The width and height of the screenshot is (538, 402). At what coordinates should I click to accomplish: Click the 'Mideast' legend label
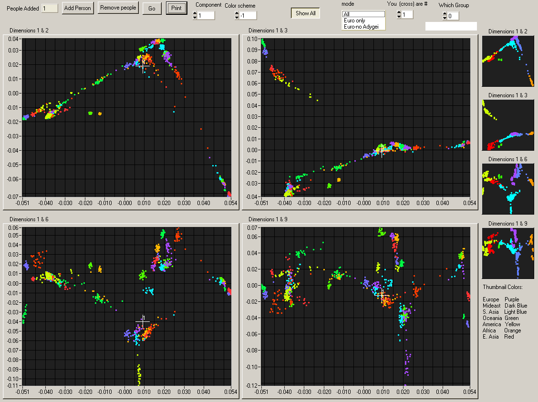point(492,306)
